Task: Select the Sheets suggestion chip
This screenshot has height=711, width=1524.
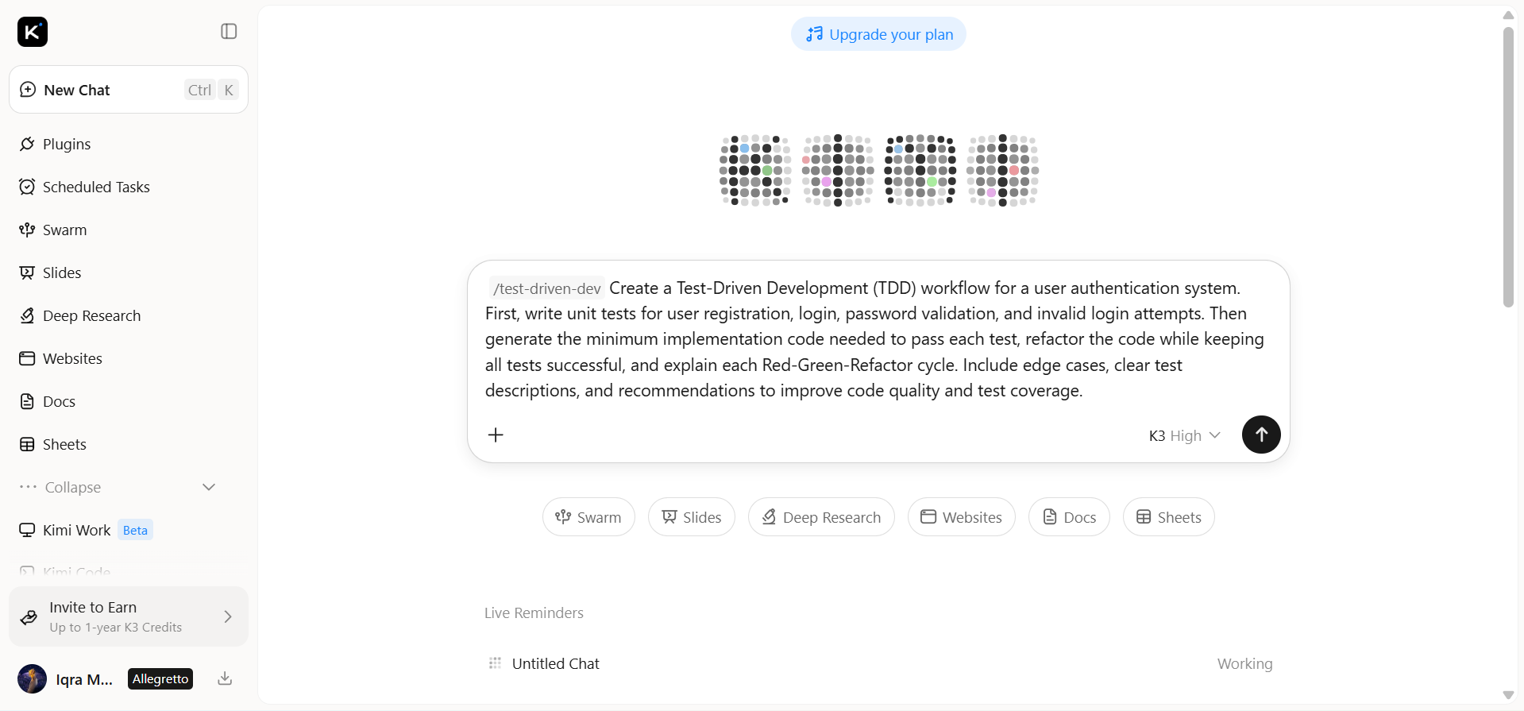Action: tap(1168, 517)
